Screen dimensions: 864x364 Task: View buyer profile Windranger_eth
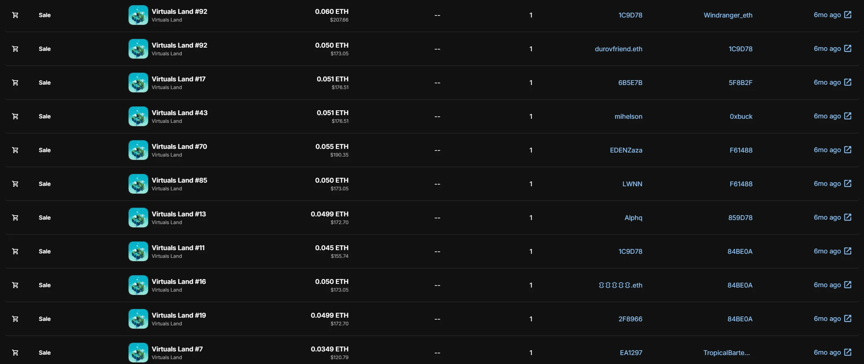point(728,15)
